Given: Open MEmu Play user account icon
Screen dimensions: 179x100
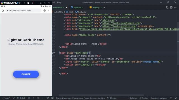Looking at the screenshot, I should point(28,3).
